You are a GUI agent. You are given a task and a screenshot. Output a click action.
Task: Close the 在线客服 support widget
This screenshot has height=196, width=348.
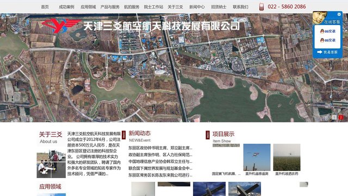[x=339, y=14]
